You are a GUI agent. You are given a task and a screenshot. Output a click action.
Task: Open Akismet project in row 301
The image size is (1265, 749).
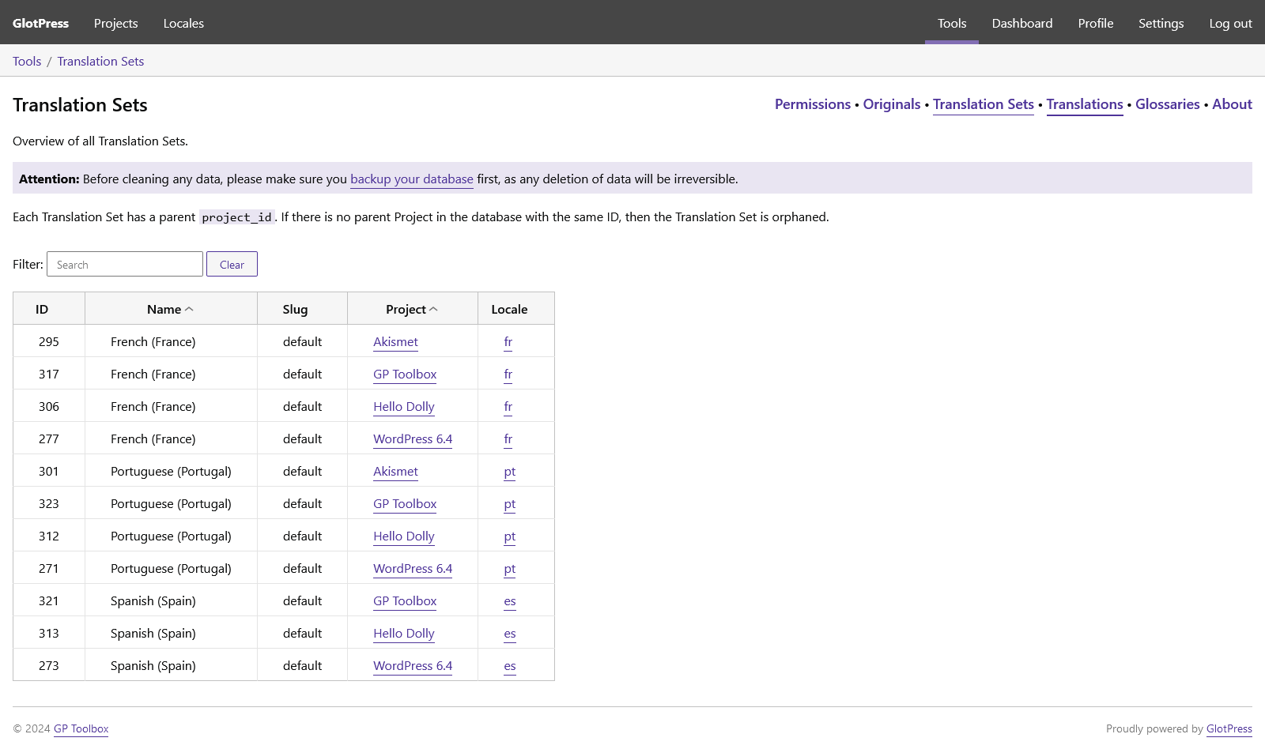point(395,471)
